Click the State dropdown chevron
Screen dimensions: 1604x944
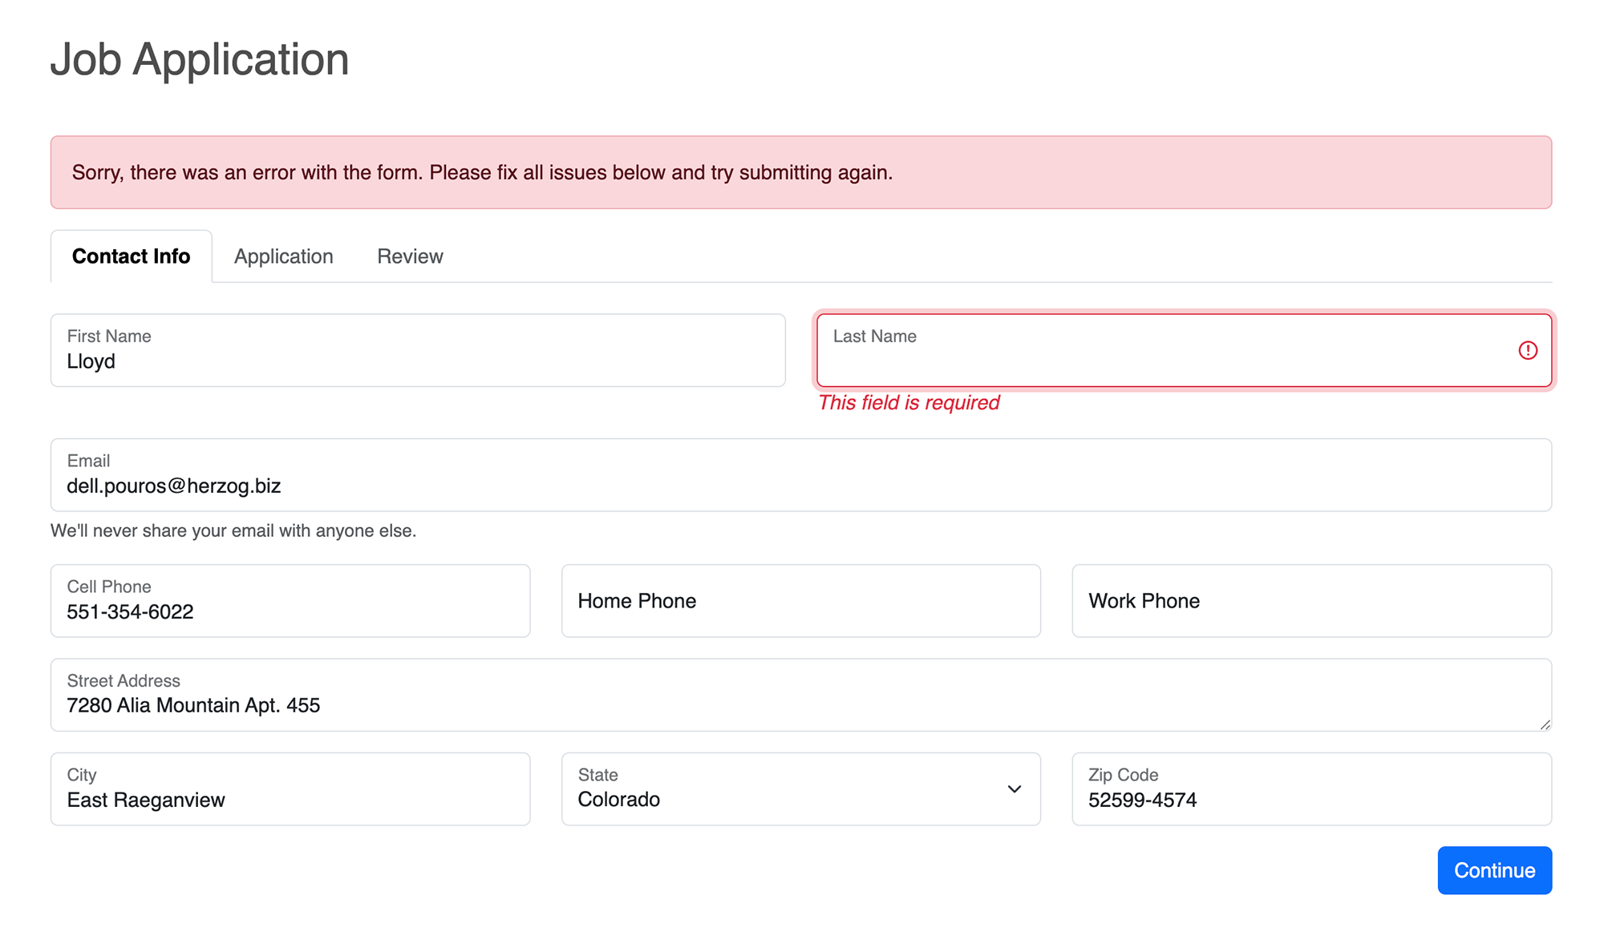click(x=1013, y=789)
